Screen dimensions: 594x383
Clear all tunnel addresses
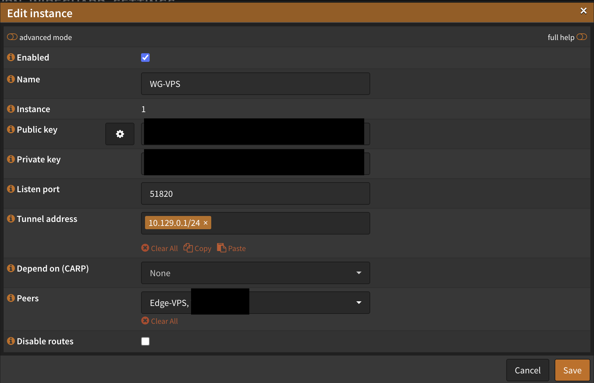(160, 248)
